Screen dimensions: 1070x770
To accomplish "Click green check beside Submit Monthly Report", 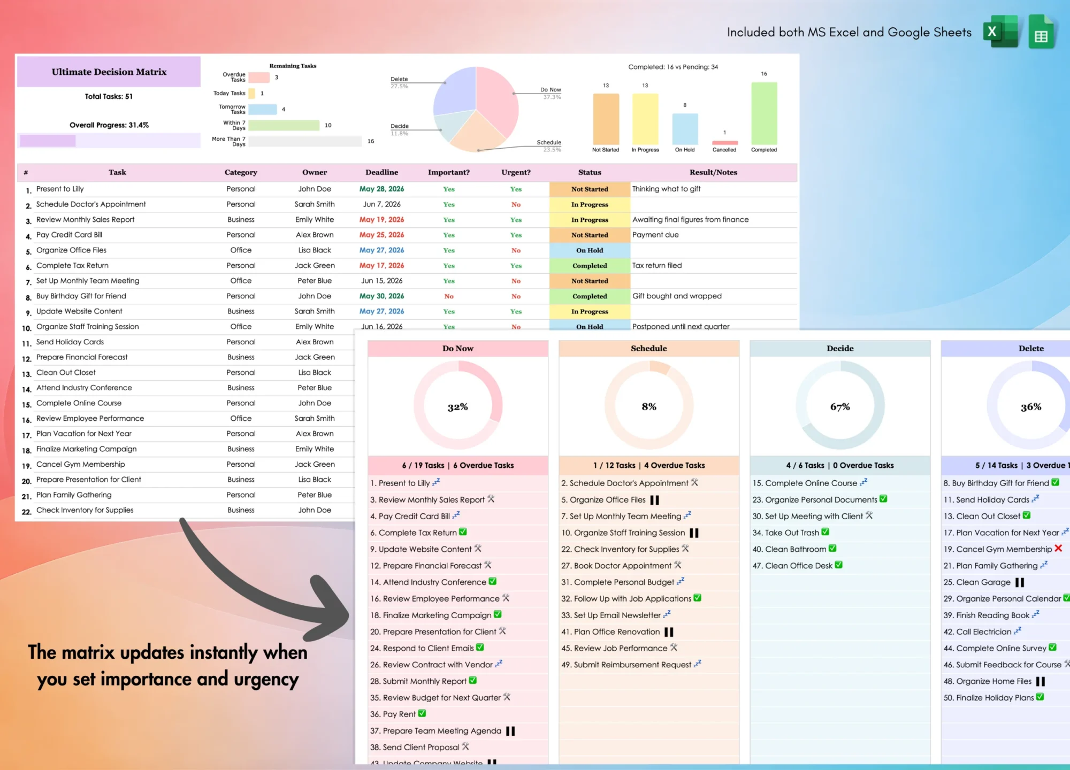I will [x=473, y=681].
